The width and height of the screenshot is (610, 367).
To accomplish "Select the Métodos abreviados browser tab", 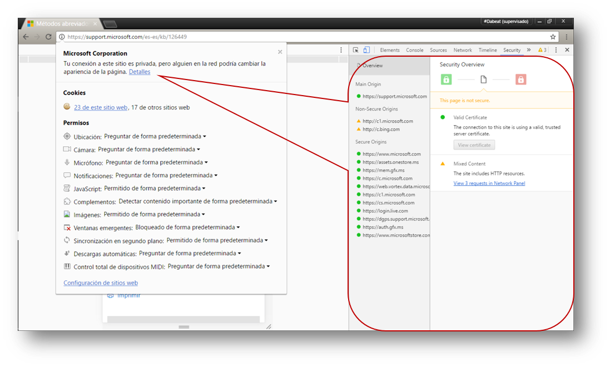I will point(61,24).
